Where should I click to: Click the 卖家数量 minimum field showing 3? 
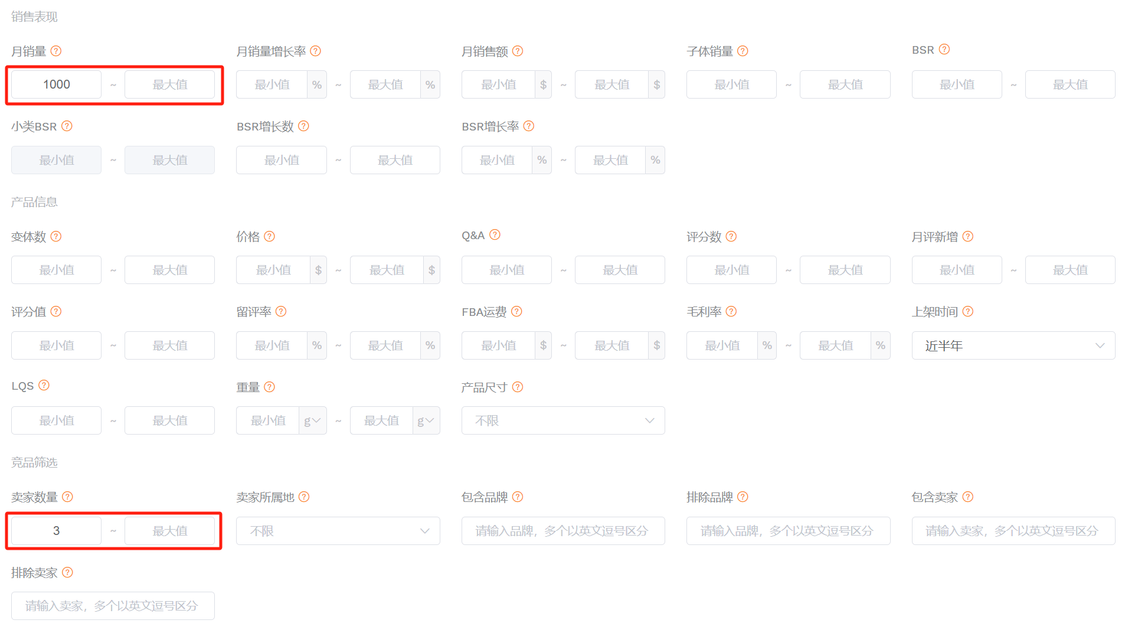pyautogui.click(x=57, y=531)
